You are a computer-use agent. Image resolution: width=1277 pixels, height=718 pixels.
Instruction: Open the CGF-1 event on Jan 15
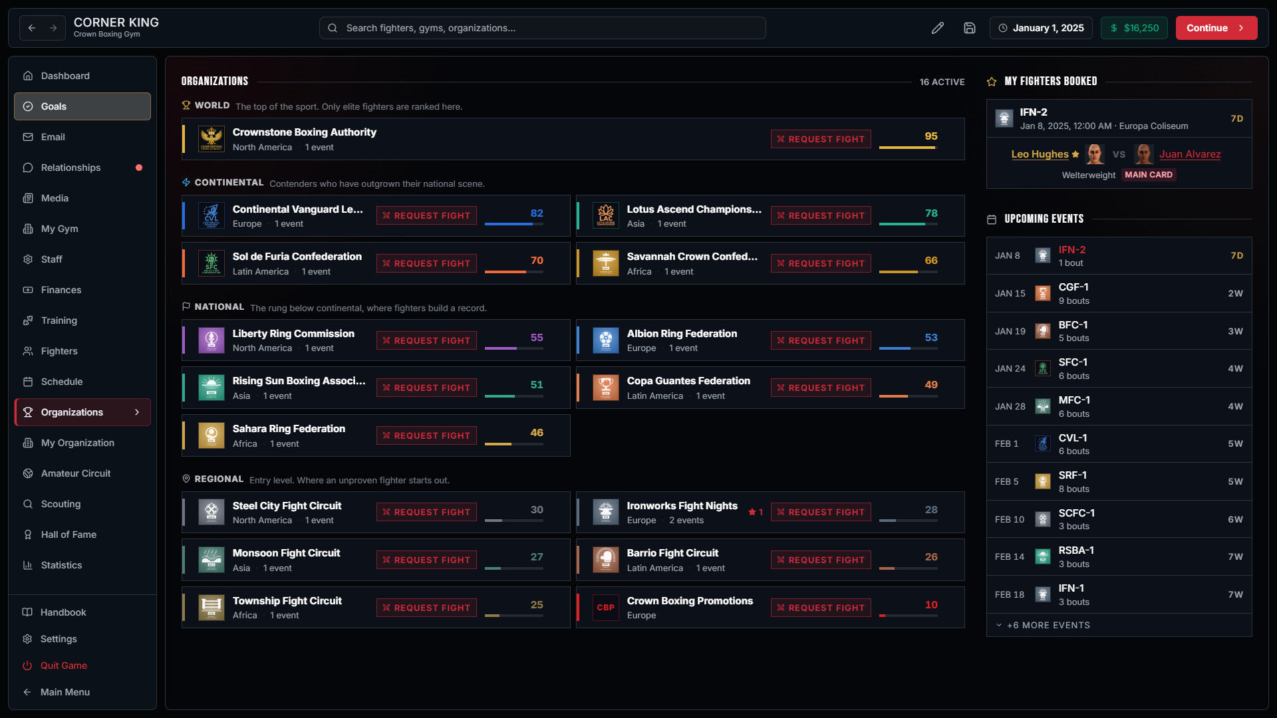pyautogui.click(x=1119, y=293)
